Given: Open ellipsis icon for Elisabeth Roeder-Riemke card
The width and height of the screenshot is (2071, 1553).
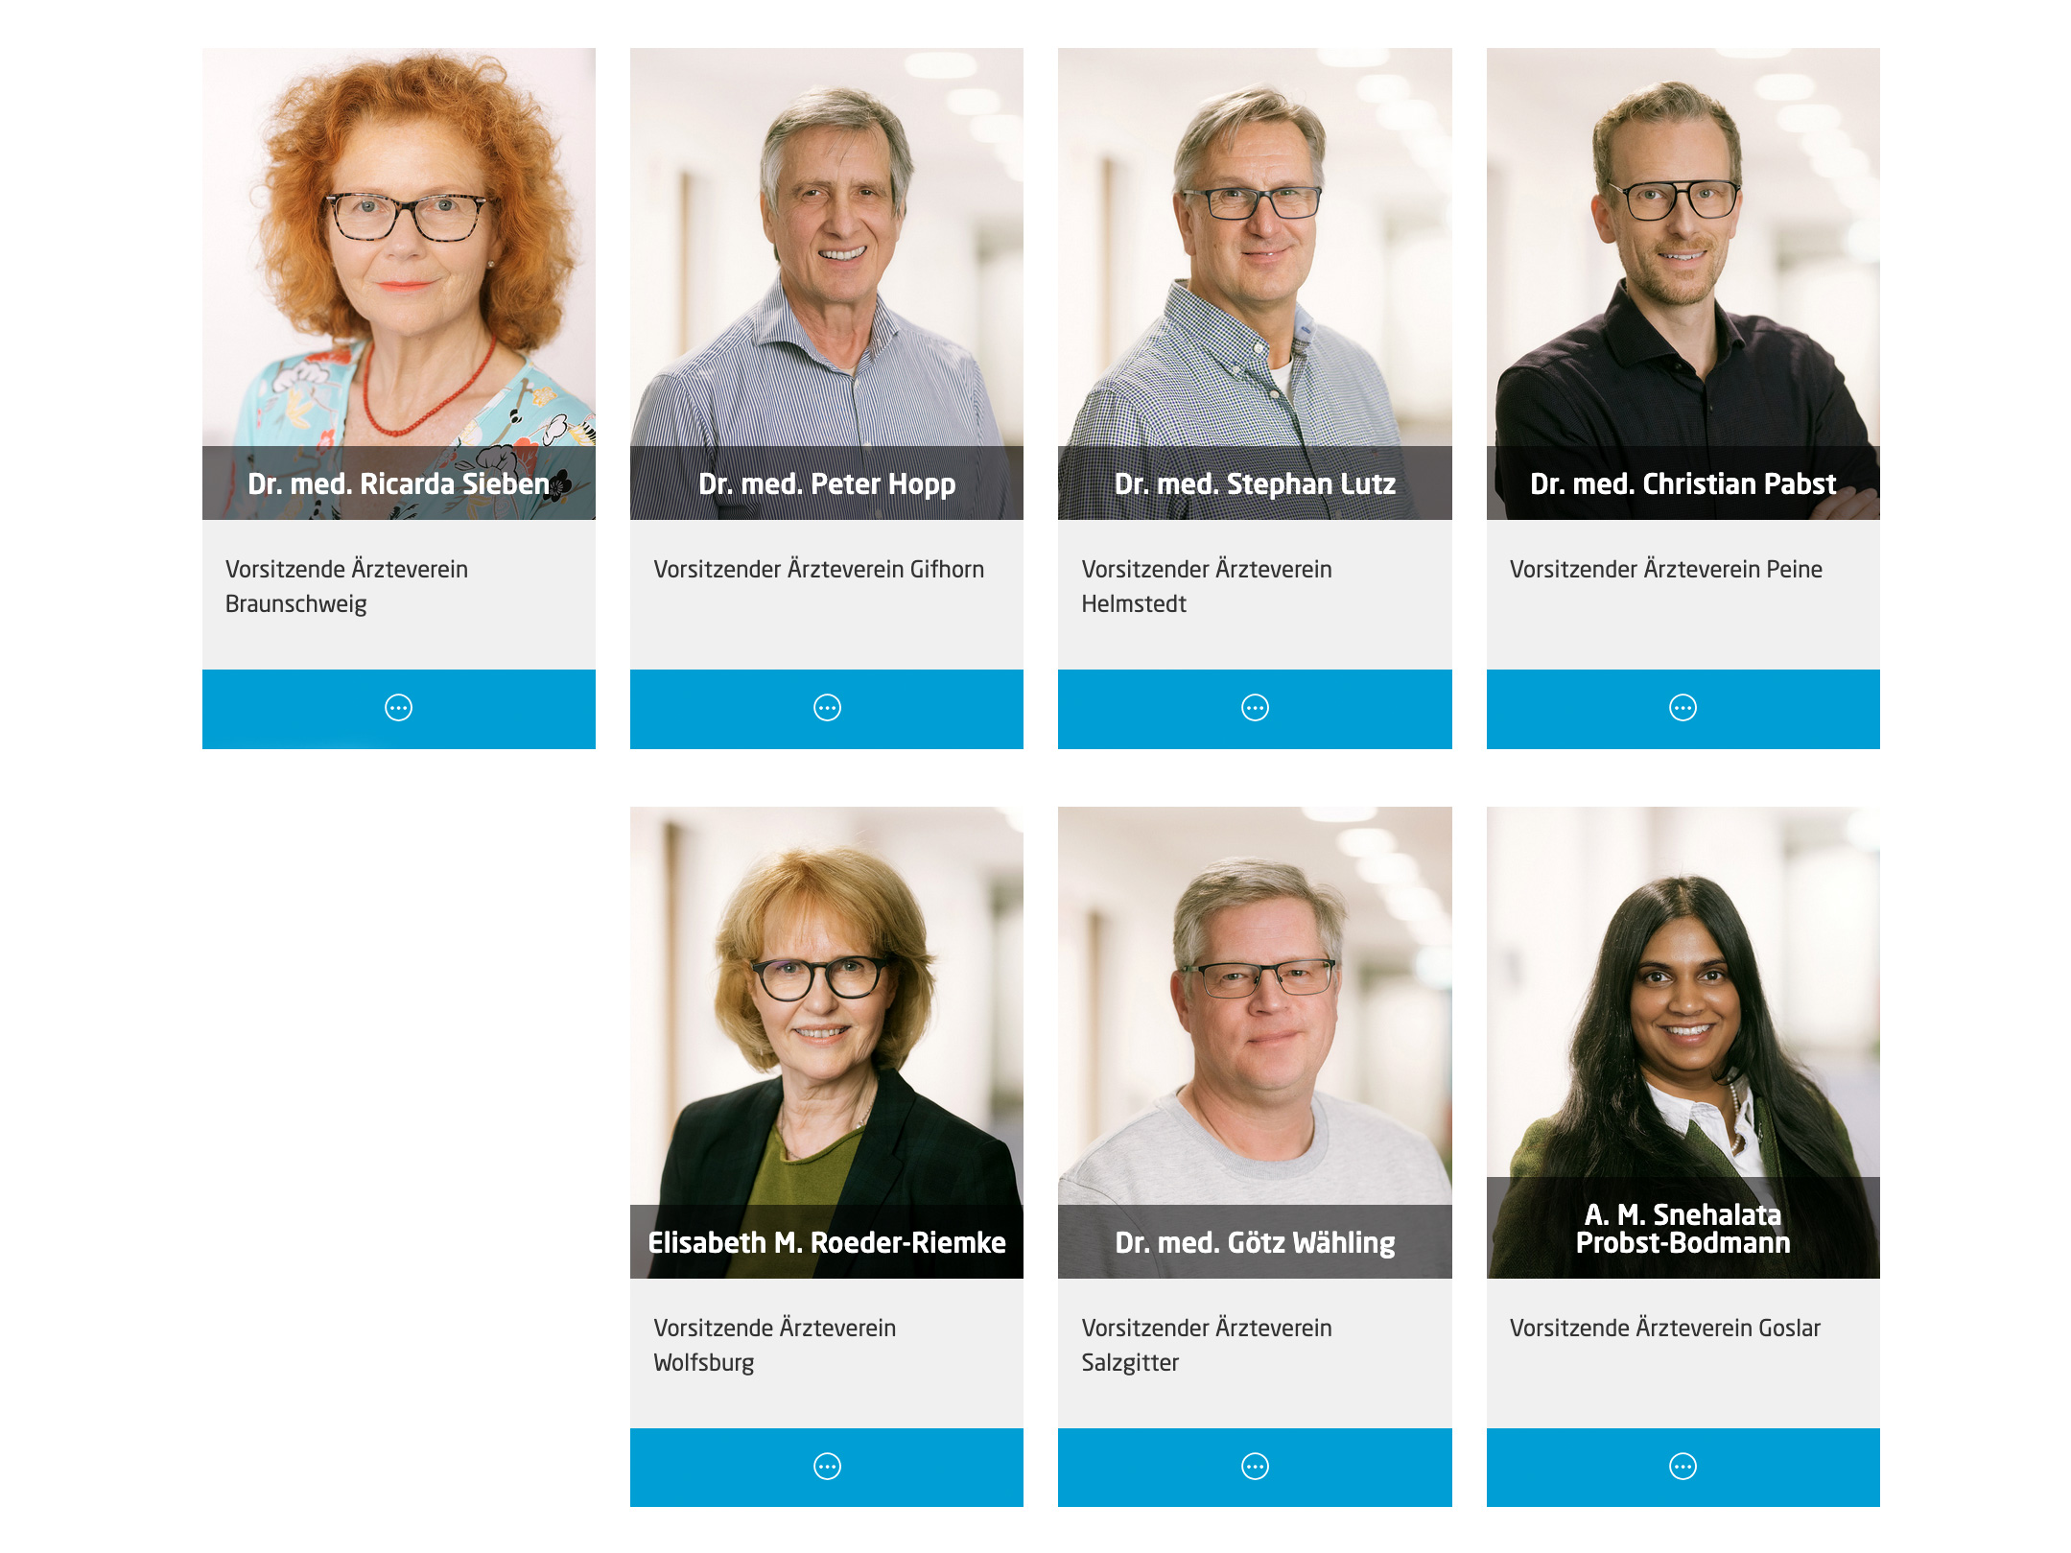Looking at the screenshot, I should coord(827,1467).
